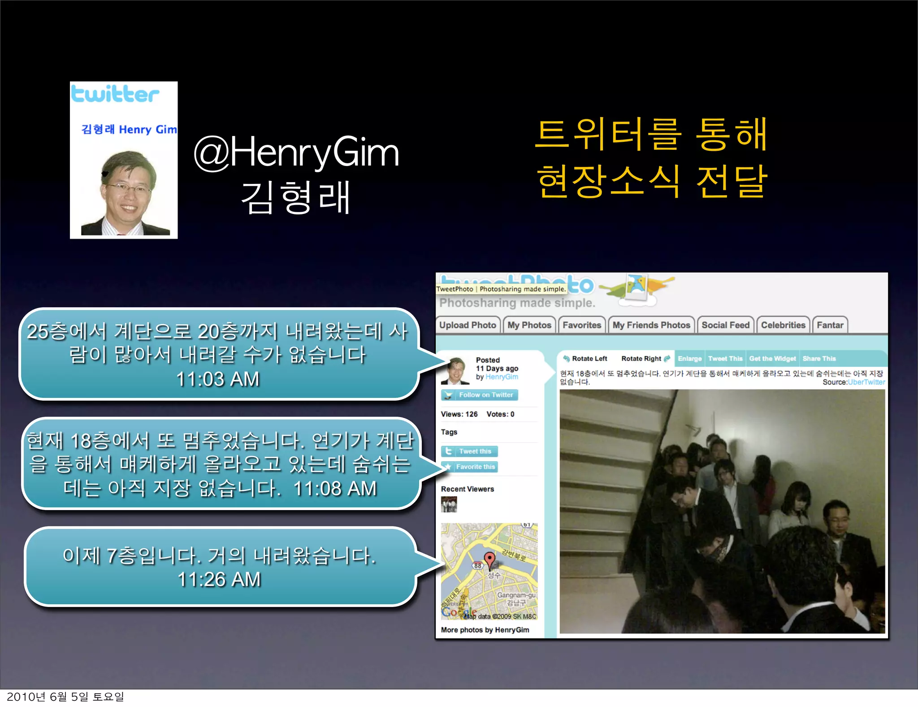
Task: Follow the UberTwitter source link
Action: pos(866,382)
